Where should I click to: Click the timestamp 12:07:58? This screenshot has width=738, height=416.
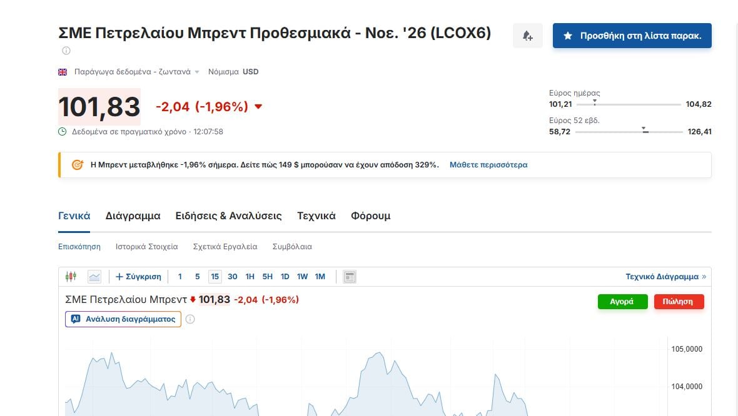click(208, 132)
